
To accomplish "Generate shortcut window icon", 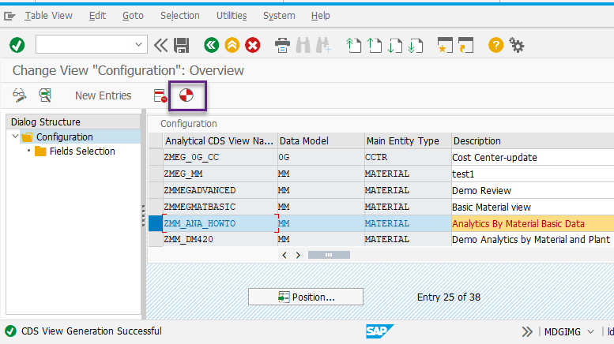I will [465, 45].
